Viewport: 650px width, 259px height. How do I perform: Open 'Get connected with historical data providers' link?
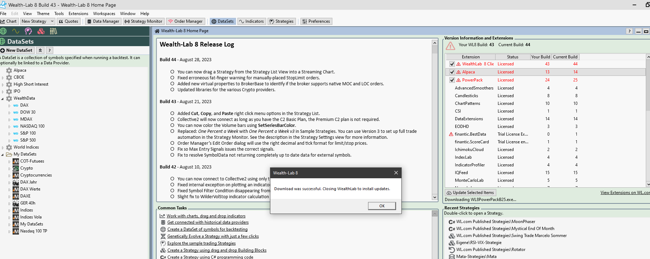(x=208, y=222)
